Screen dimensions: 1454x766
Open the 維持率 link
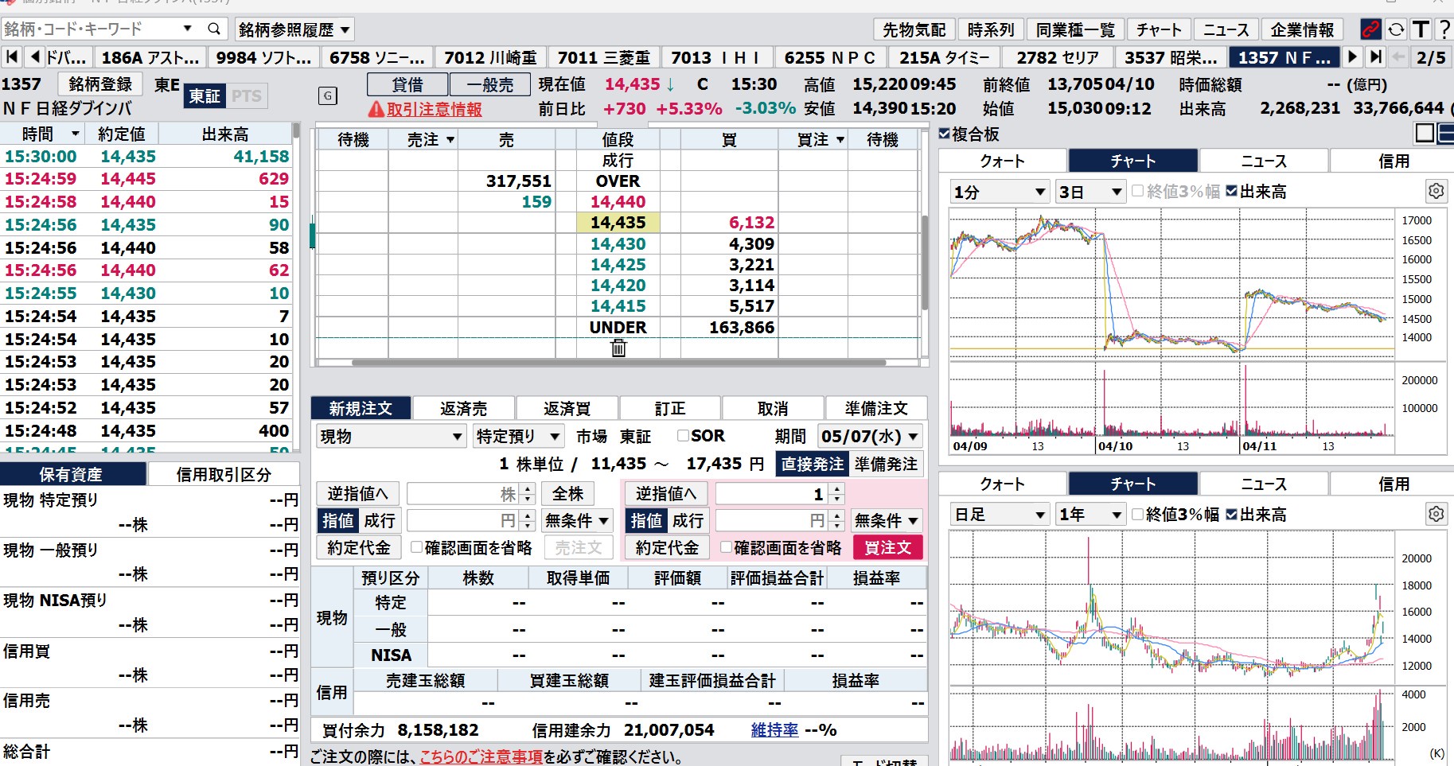[774, 729]
